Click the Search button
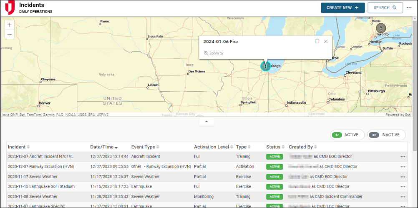 (385, 8)
